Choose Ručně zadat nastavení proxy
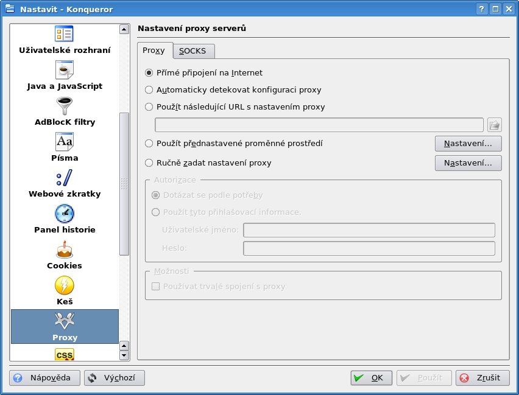The image size is (519, 395). 208,163
